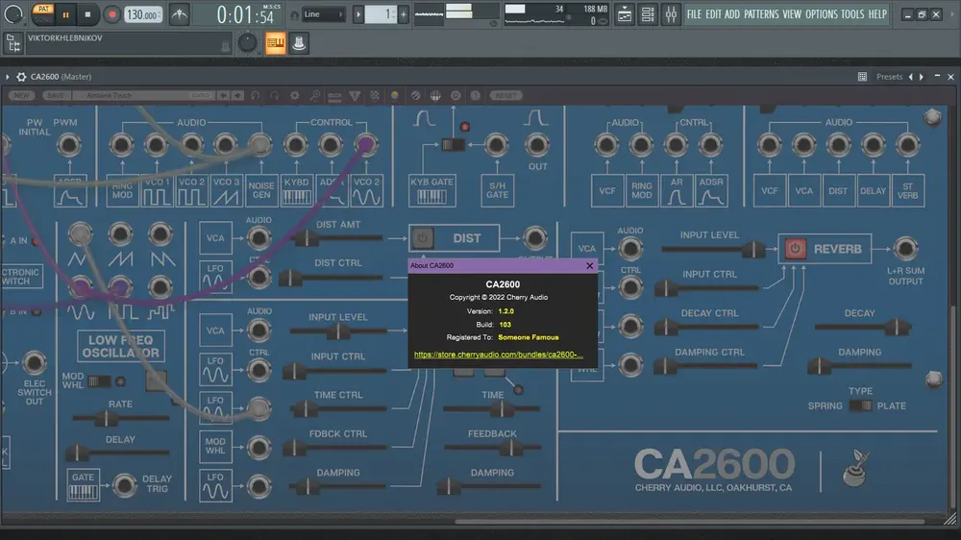
Task: Click the record button in transport
Action: [111, 14]
